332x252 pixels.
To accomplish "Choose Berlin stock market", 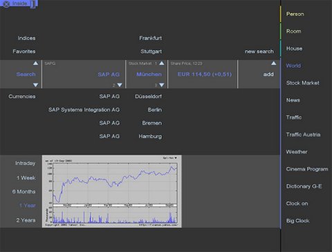I will coord(155,110).
